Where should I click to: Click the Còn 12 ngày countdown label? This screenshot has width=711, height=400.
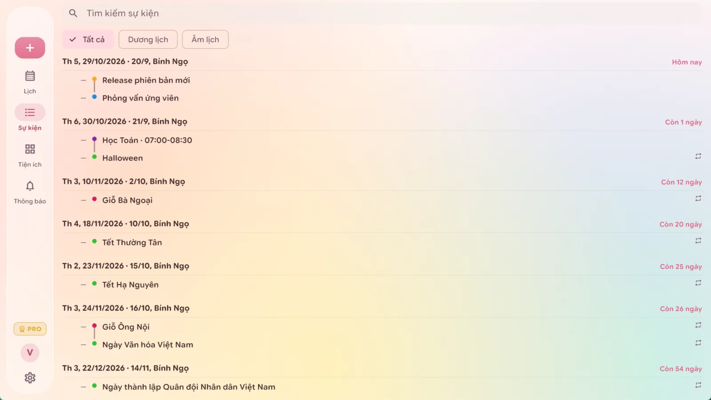pos(681,182)
